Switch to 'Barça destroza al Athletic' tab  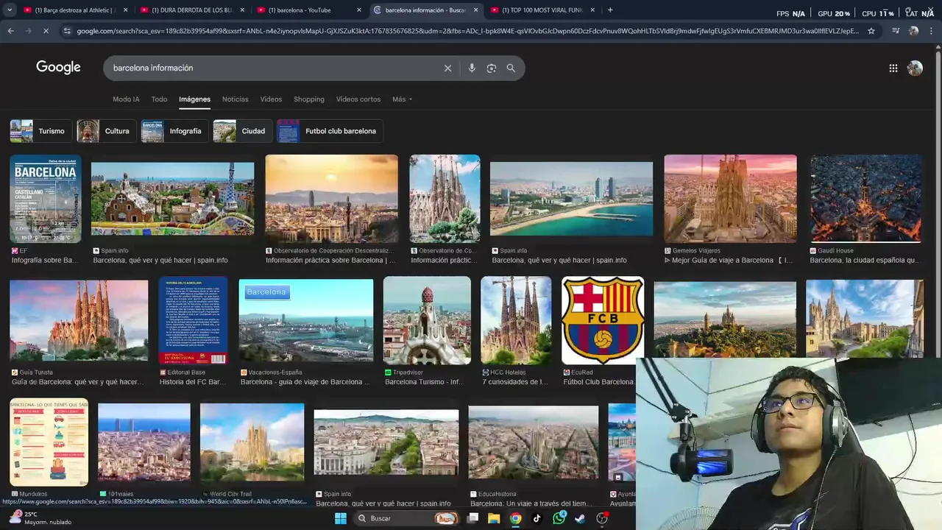tap(75, 10)
